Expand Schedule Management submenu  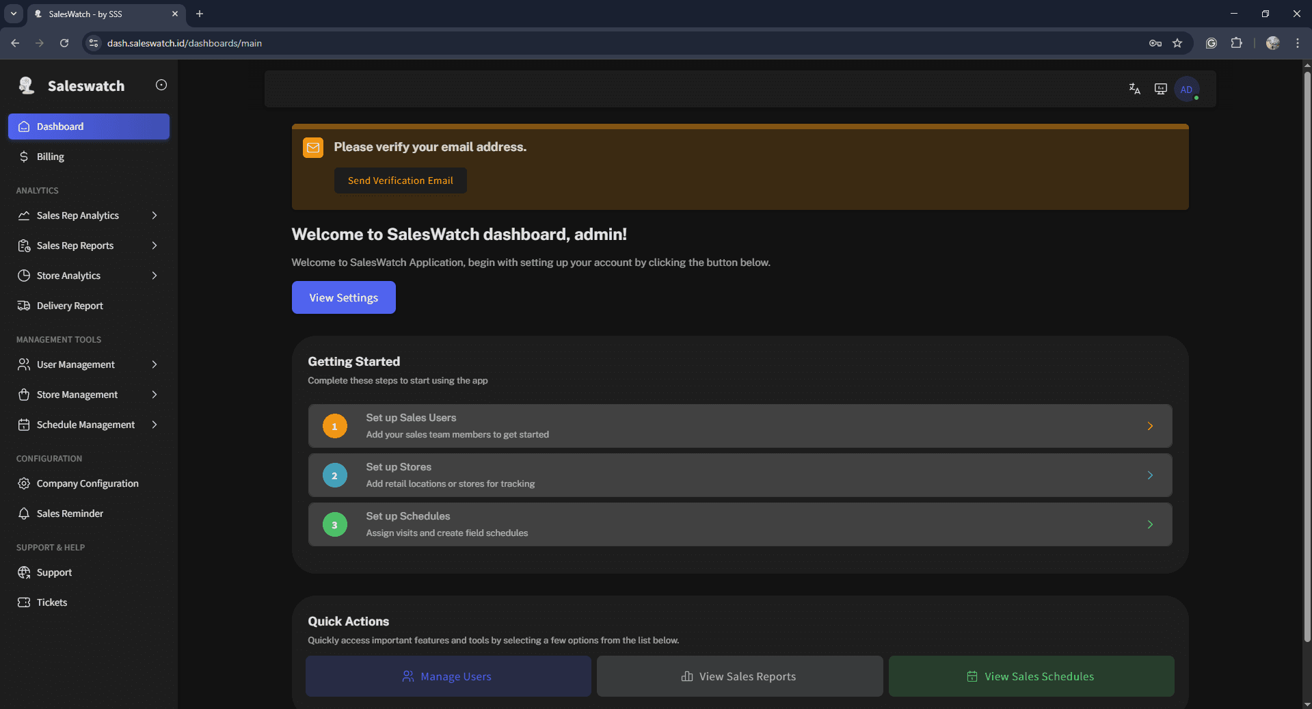click(x=155, y=425)
